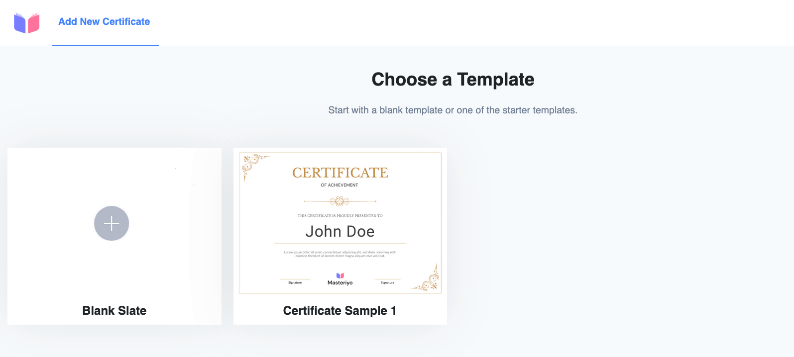
Task: Click the center gold divider ornament
Action: point(340,201)
